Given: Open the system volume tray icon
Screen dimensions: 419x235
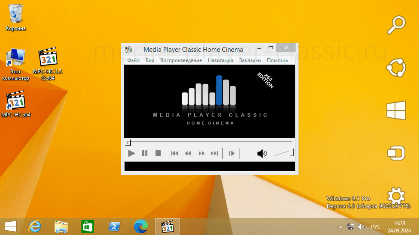Looking at the screenshot, I should coord(361,227).
